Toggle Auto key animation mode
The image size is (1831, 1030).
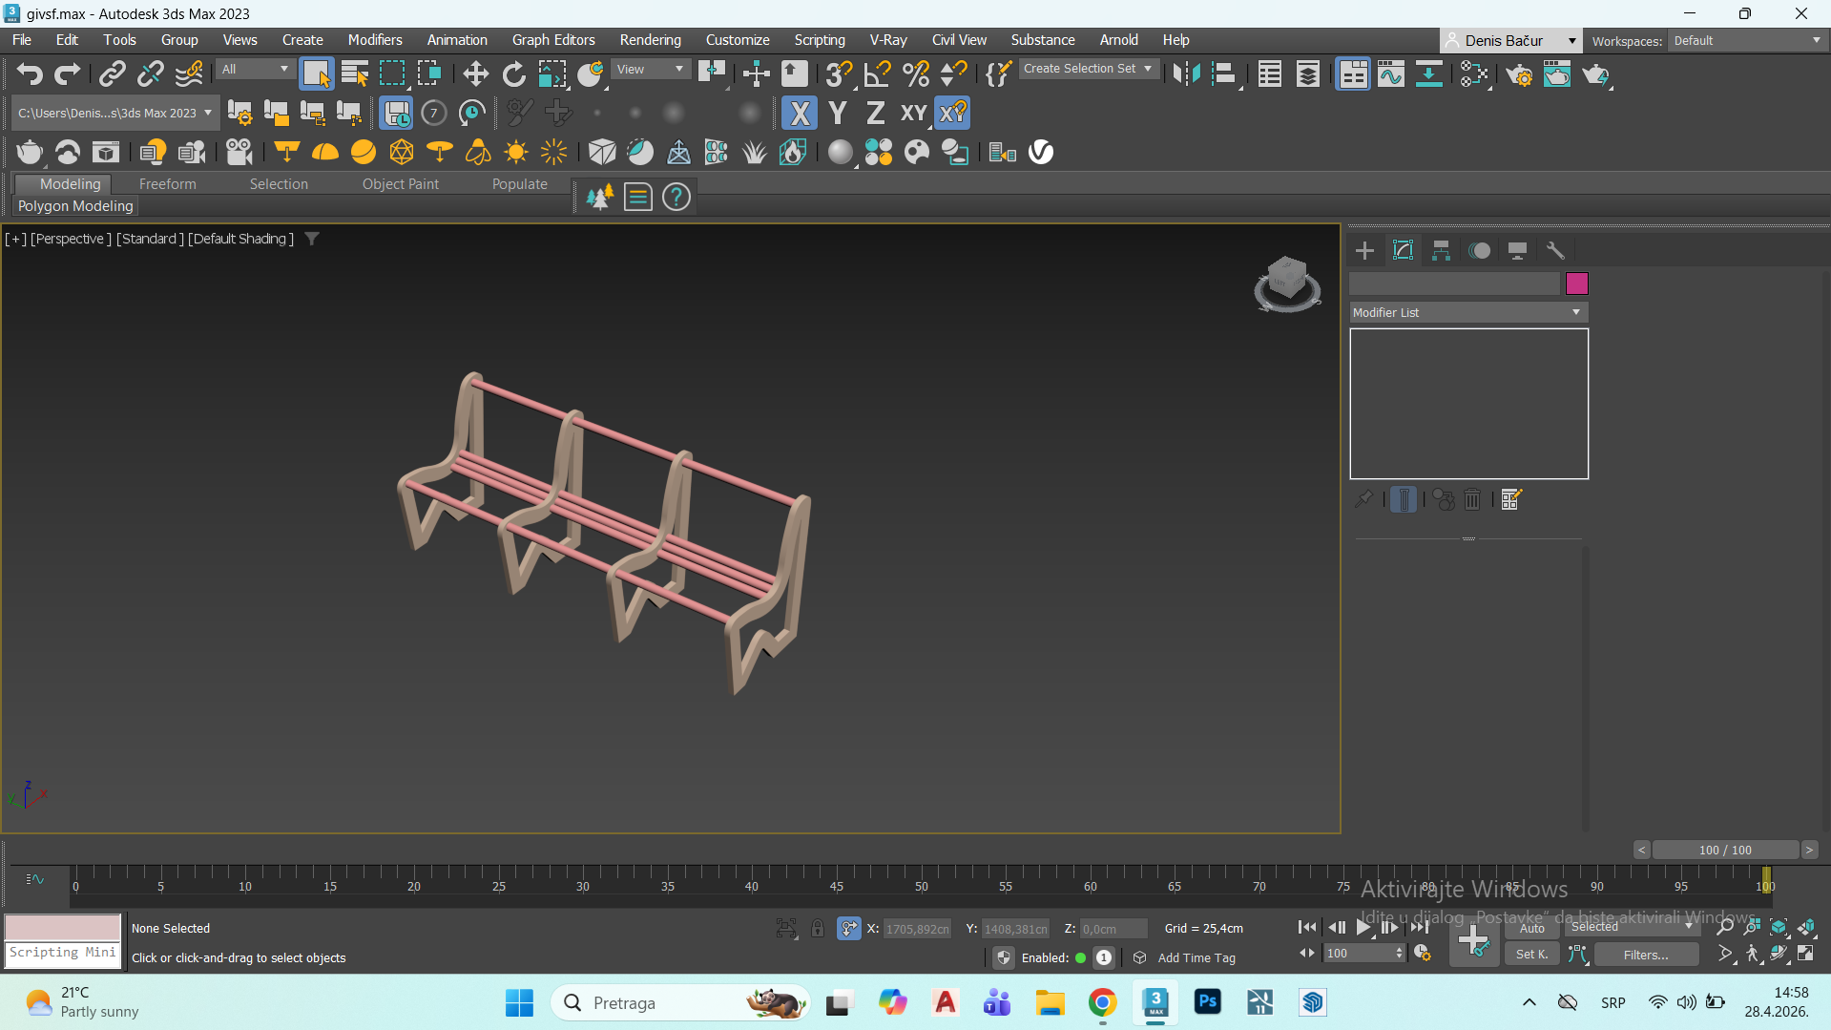(x=1531, y=927)
